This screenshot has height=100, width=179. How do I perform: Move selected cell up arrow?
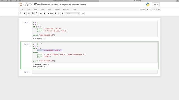tap(41, 13)
